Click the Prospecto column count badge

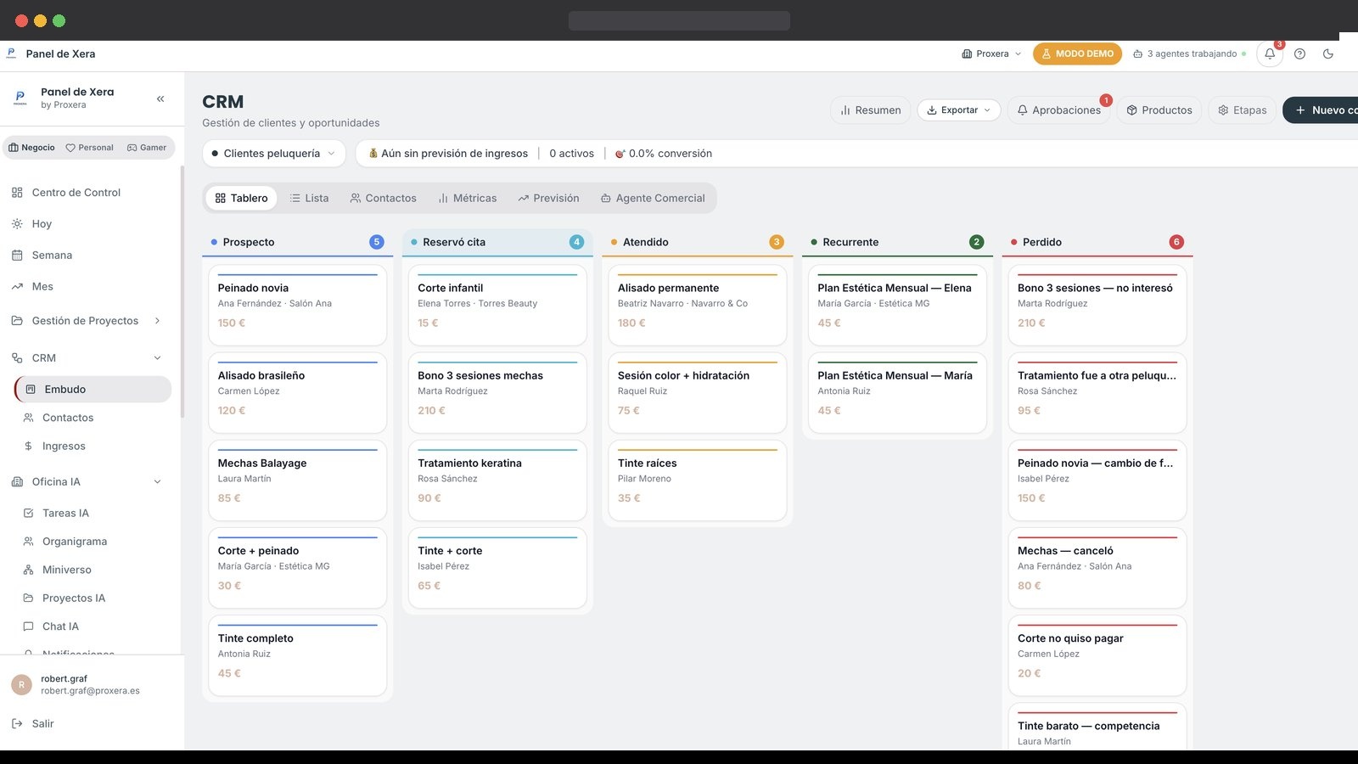click(x=377, y=242)
